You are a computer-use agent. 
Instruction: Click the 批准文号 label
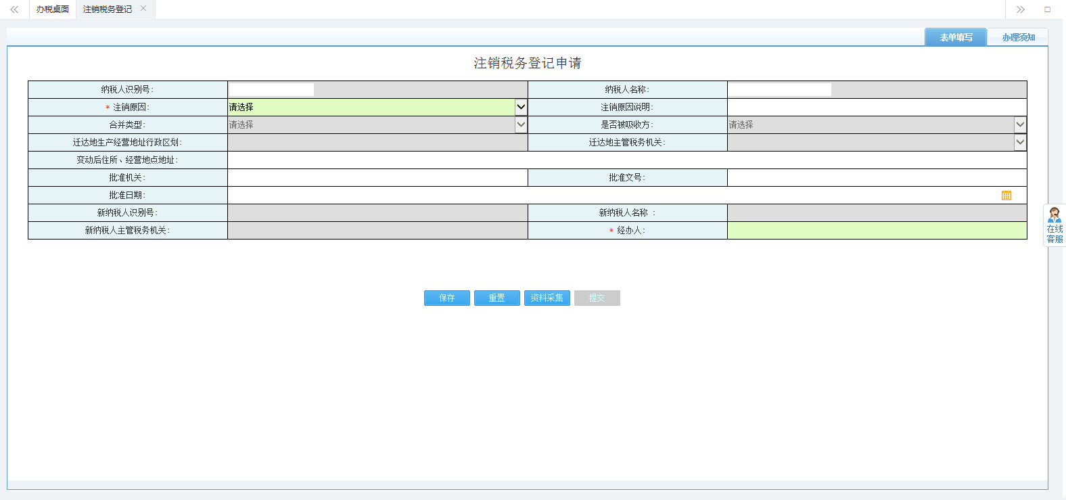[627, 177]
